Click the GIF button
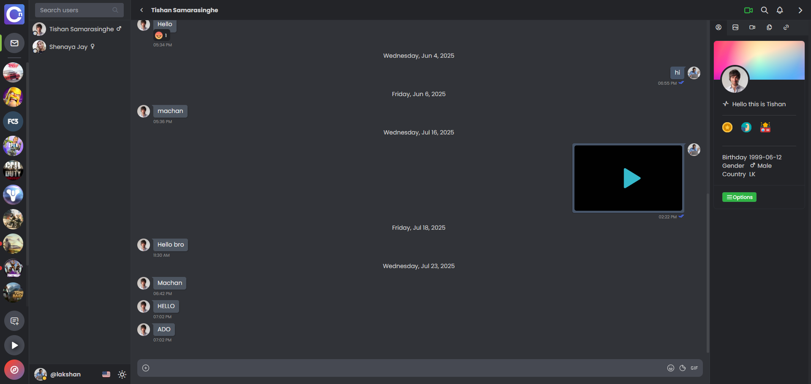This screenshot has width=811, height=384. pyautogui.click(x=694, y=368)
